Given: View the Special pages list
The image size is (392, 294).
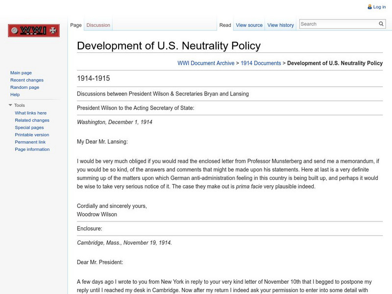Looking at the screenshot, I should 29,127.
